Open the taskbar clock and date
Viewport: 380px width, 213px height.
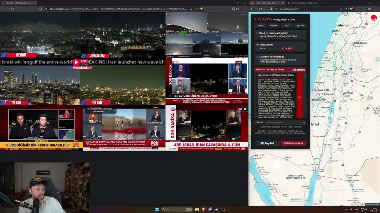pyautogui.click(x=373, y=209)
